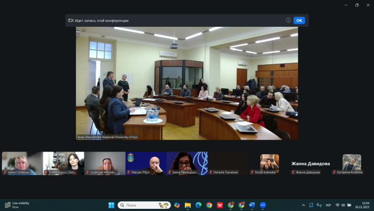
Task: Click the taskbar search field 'Поиск'
Action: 144,205
